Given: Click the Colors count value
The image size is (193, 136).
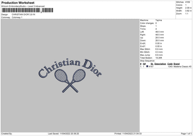Looking at the screenshot, I should [186, 5].
